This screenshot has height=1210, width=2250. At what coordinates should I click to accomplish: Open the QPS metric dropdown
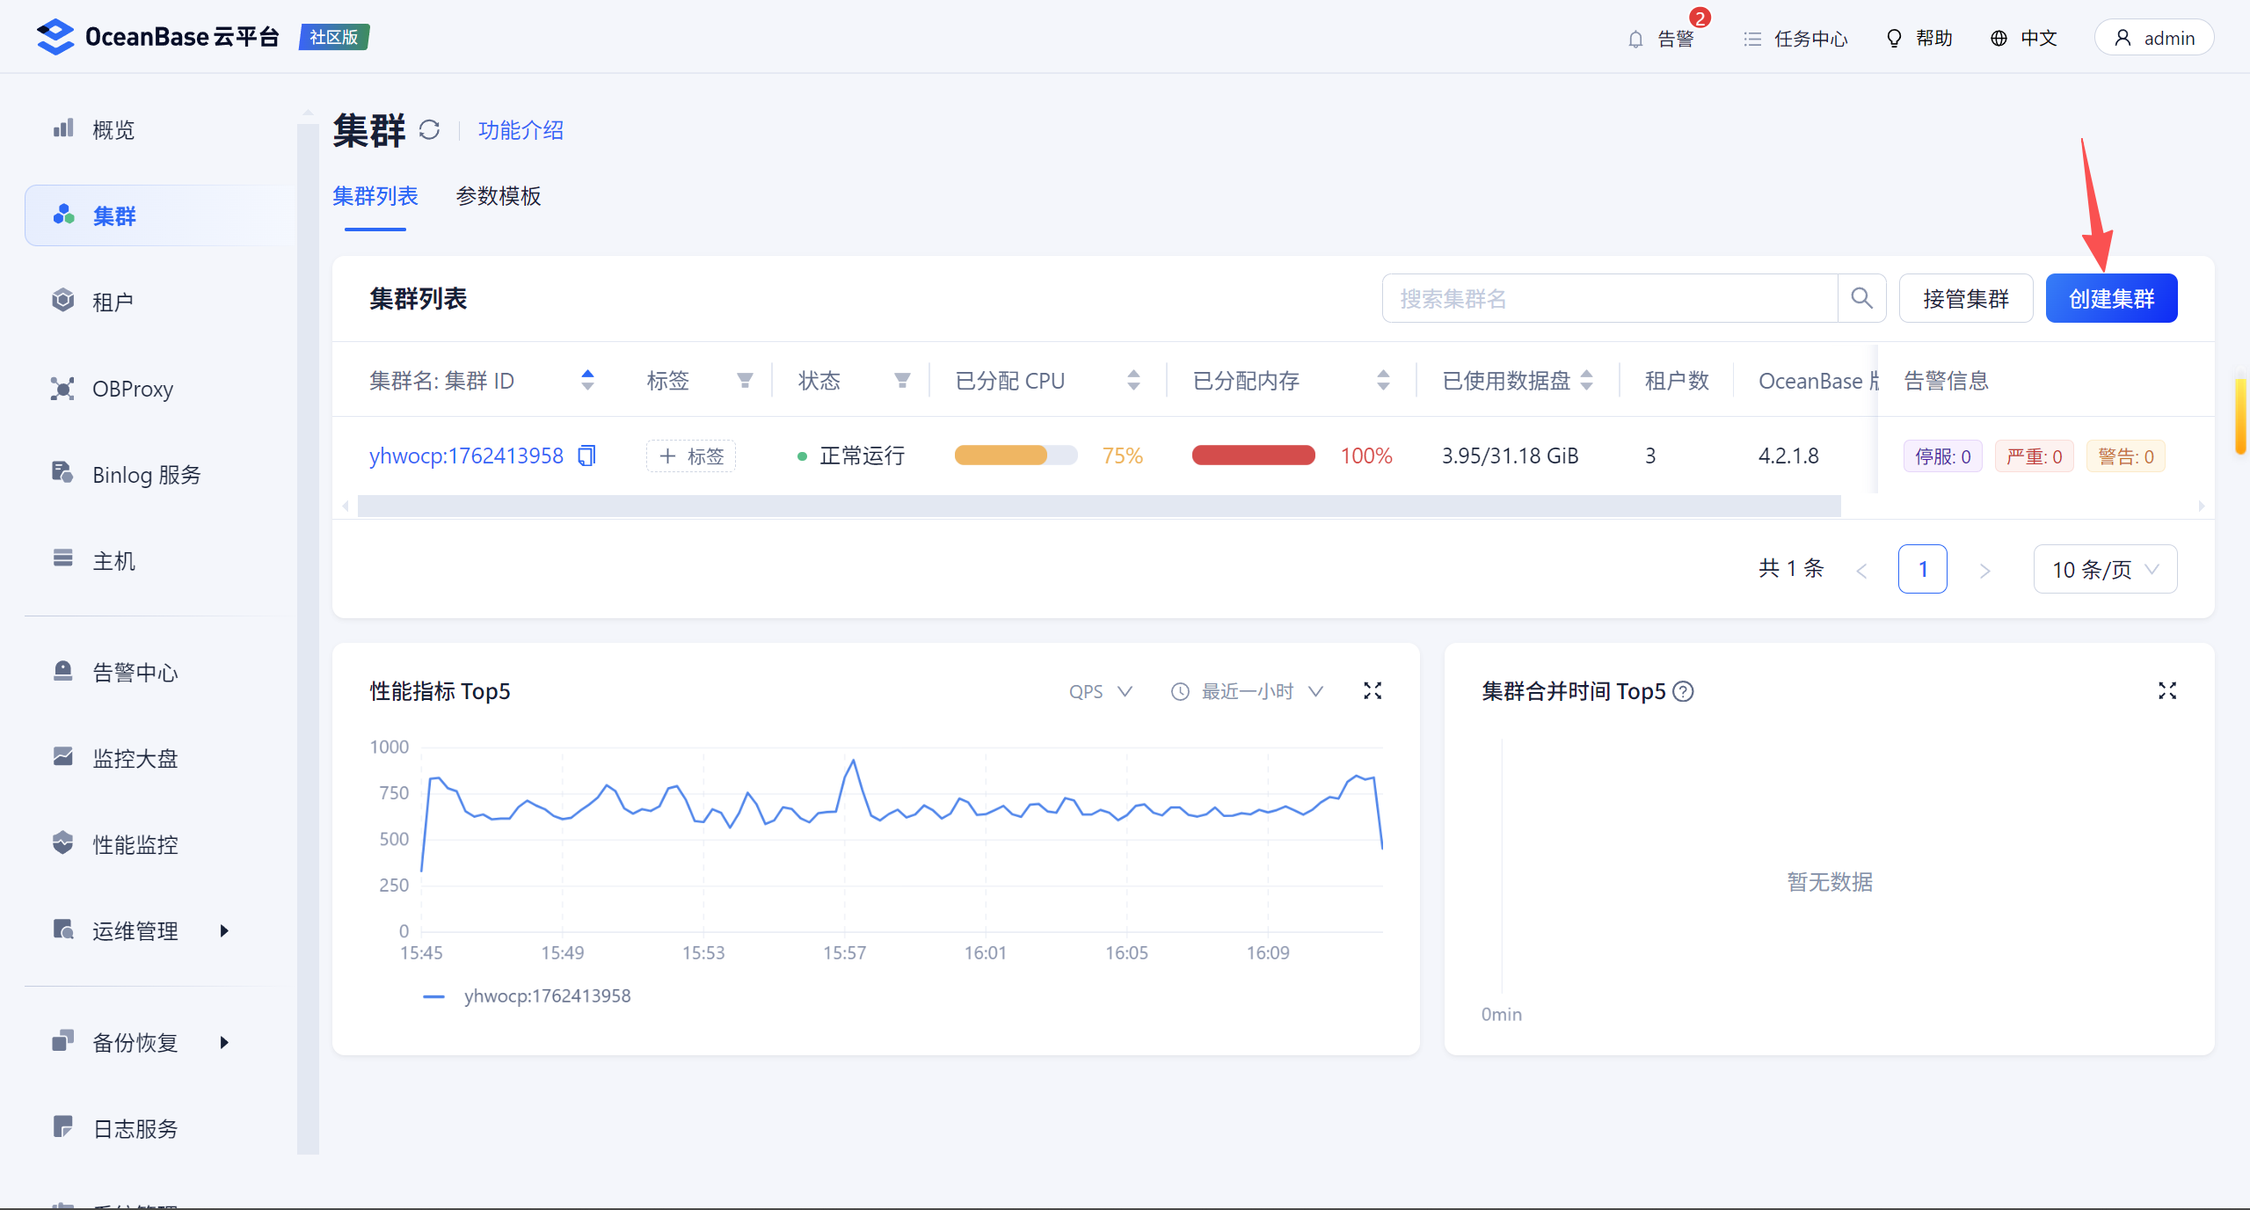1100,691
